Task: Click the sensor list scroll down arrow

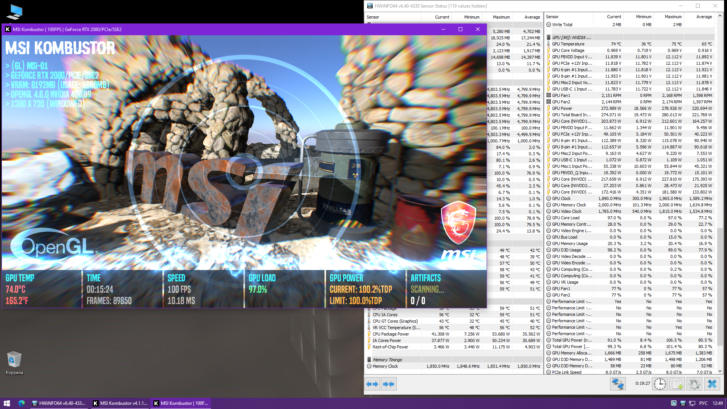Action: tap(720, 371)
